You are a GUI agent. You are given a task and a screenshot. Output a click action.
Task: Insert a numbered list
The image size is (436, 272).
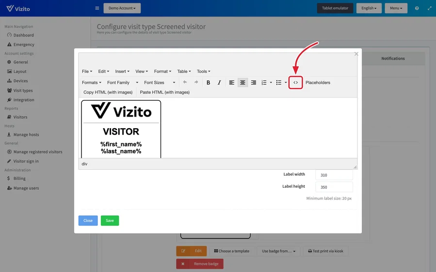264,82
